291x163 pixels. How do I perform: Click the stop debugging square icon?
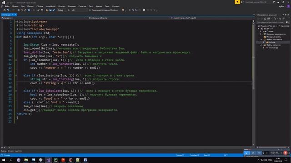(144, 10)
